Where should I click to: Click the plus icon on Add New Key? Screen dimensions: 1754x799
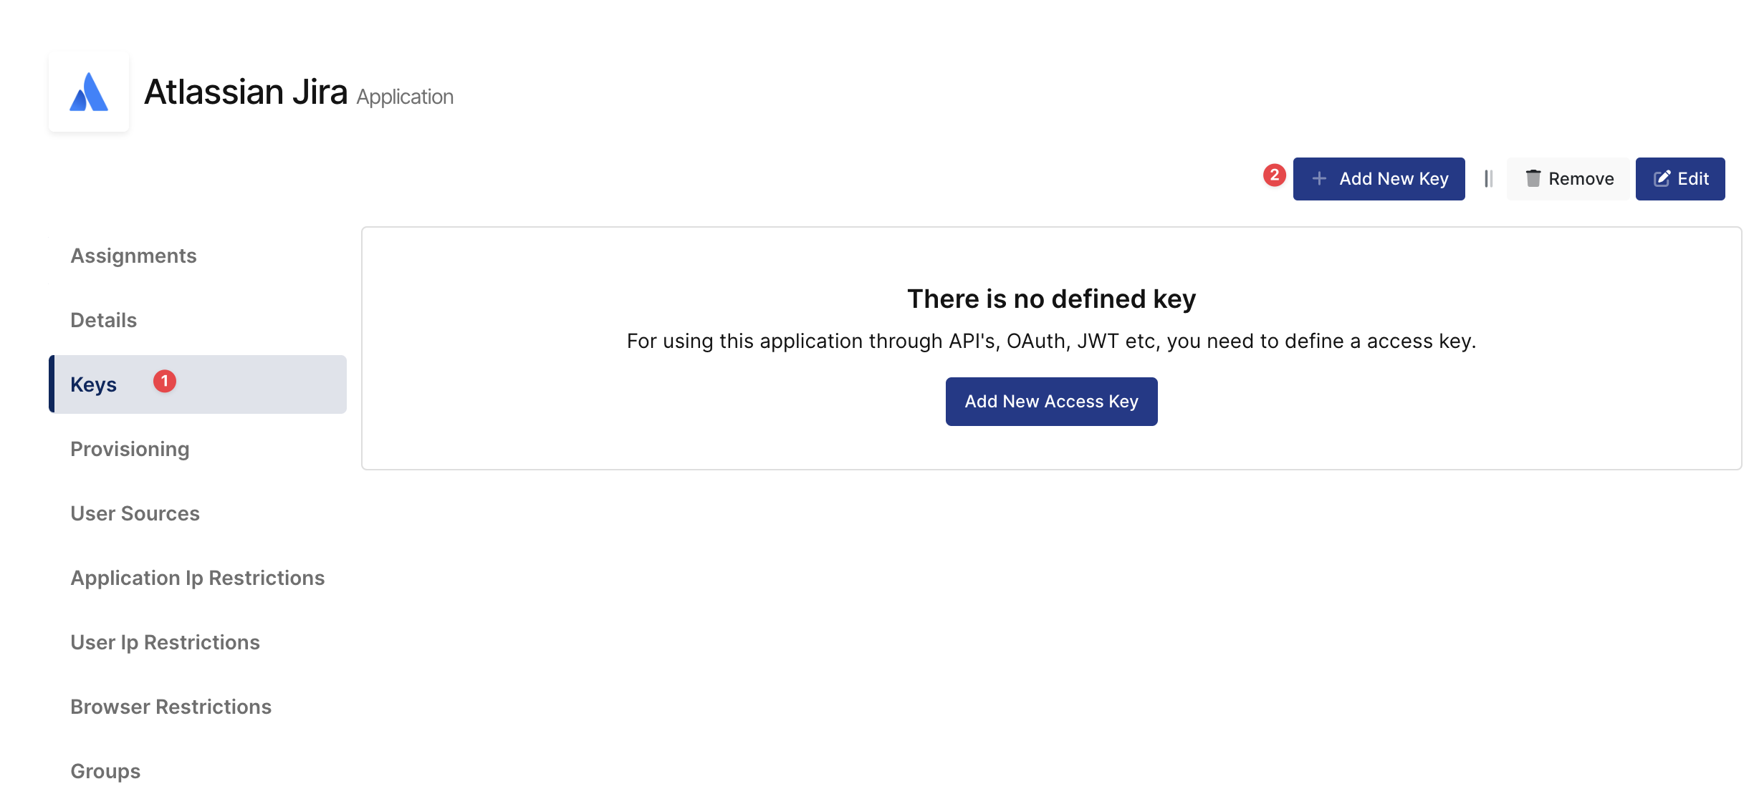click(x=1319, y=179)
